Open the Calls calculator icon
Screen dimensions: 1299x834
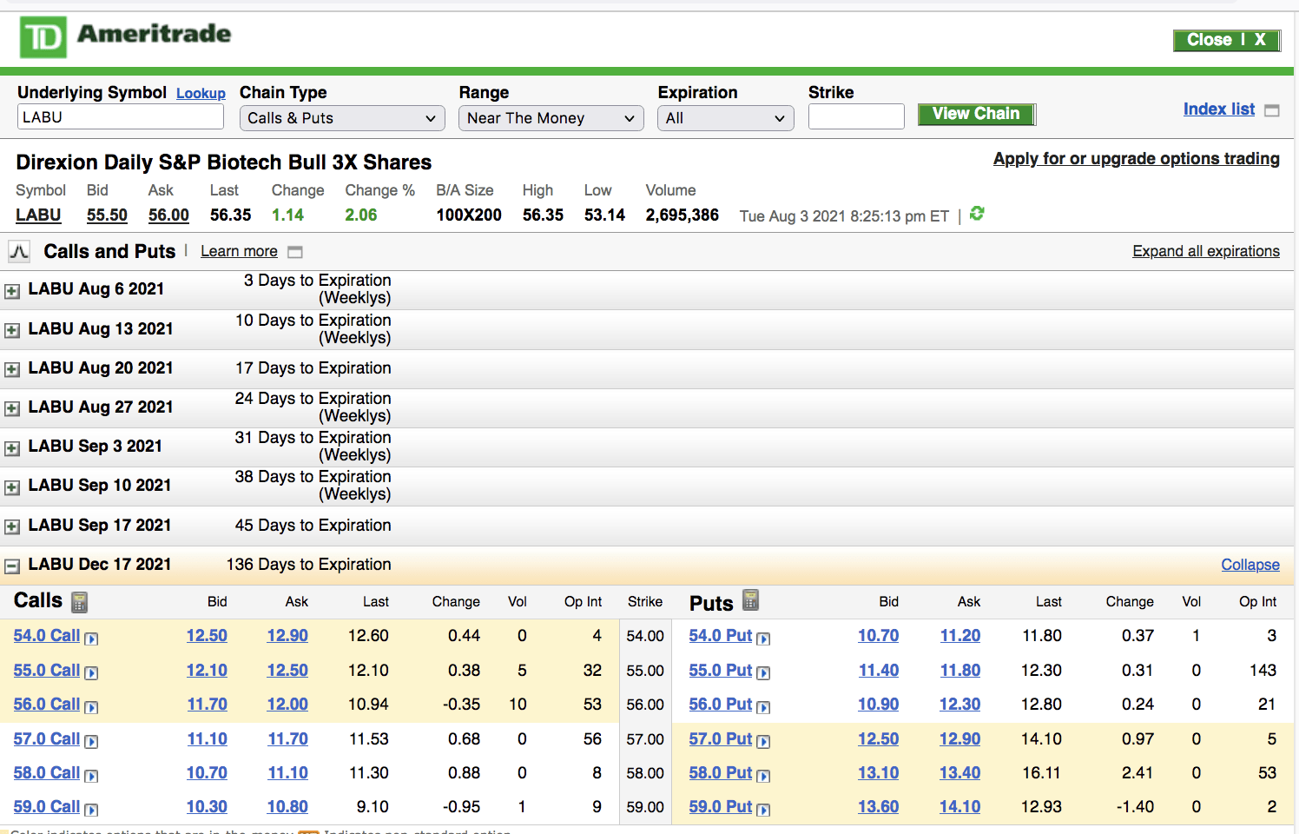[79, 602]
